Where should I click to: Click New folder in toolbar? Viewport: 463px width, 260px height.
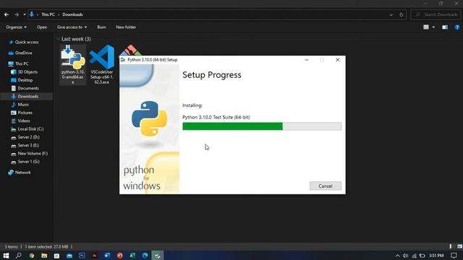coord(126,27)
